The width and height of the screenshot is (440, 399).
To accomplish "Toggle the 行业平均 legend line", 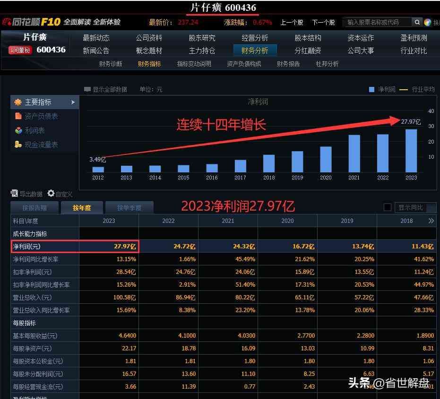I will point(404,89).
